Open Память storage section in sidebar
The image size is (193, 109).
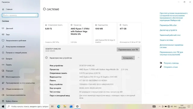7,65
